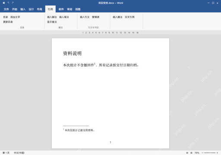Image resolution: width=221 pixels, height=155 pixels.
Task: Click the zoom slider in status bar
Action: [x=210, y=153]
